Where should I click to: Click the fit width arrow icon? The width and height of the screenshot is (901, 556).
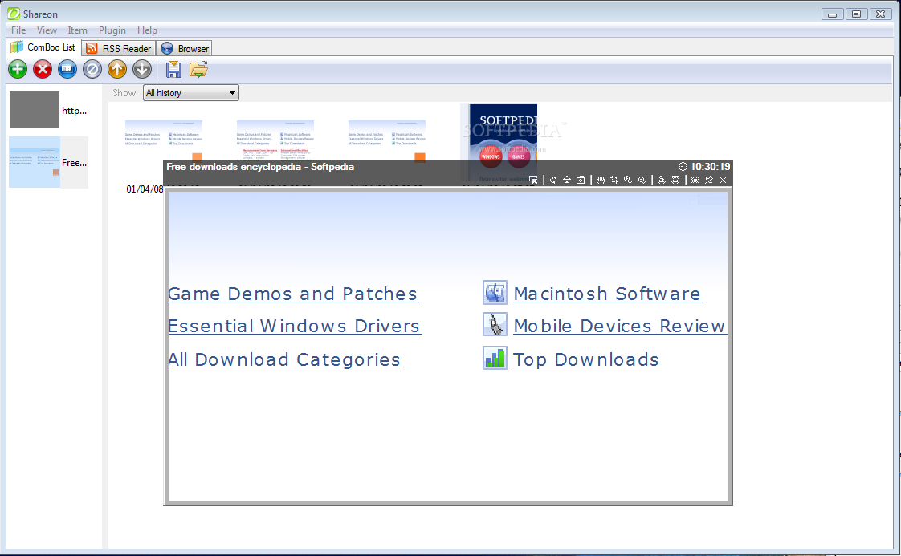(662, 180)
